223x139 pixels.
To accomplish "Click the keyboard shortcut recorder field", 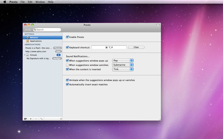I will (x=109, y=47).
